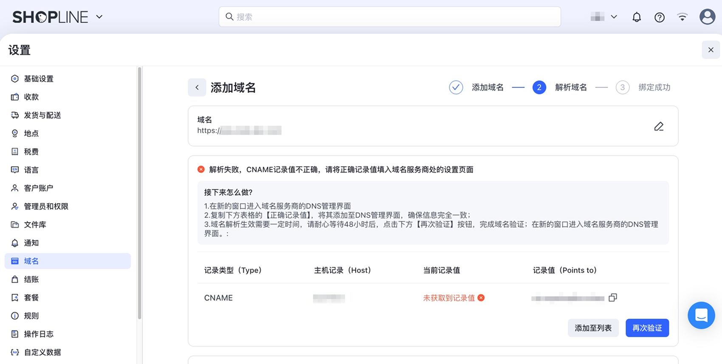Image resolution: width=722 pixels, height=364 pixels.
Task: Expand the SHOPLINE logo dropdown arrow
Action: (x=99, y=17)
